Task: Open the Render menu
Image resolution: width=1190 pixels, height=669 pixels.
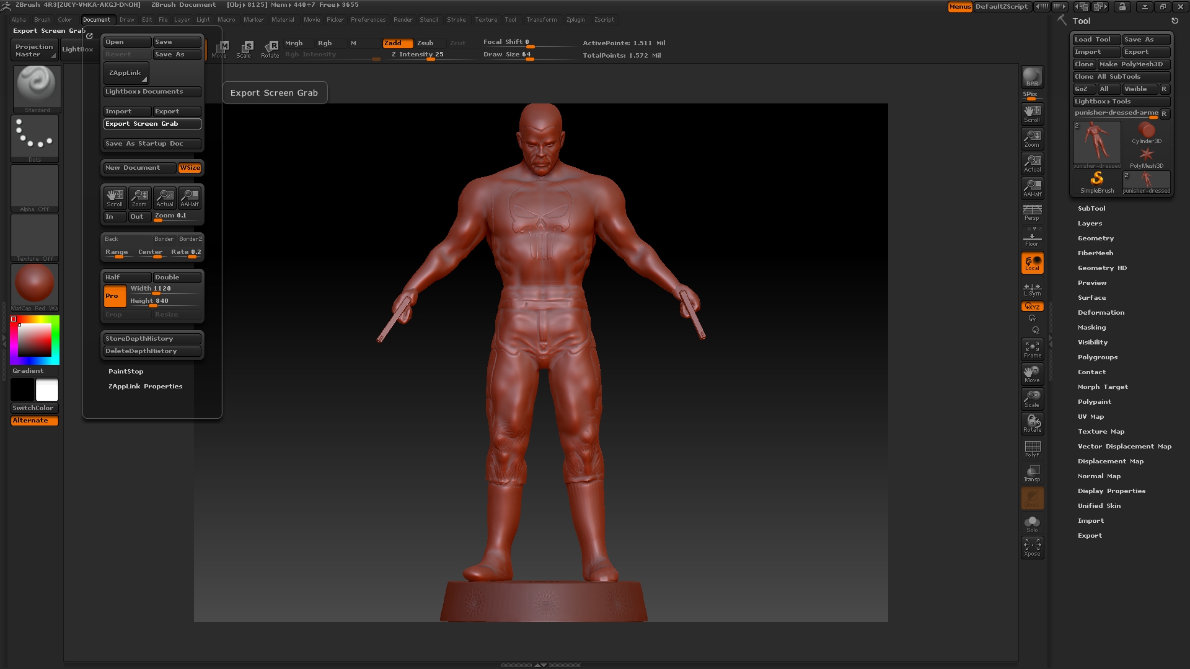Action: (403, 20)
